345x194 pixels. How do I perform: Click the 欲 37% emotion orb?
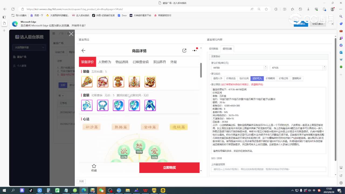[x=124, y=151]
